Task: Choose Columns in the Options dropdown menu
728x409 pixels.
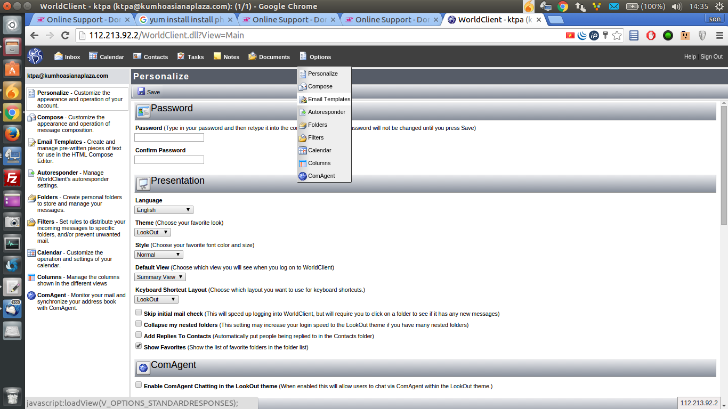Action: click(x=324, y=163)
